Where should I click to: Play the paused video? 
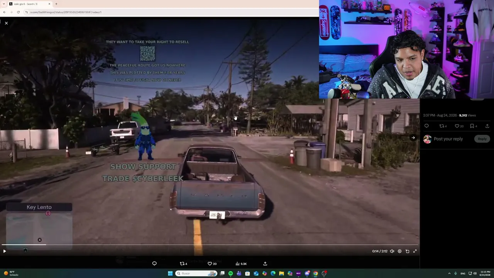tap(5, 251)
